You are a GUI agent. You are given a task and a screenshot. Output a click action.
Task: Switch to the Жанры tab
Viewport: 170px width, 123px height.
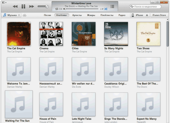(x=91, y=15)
